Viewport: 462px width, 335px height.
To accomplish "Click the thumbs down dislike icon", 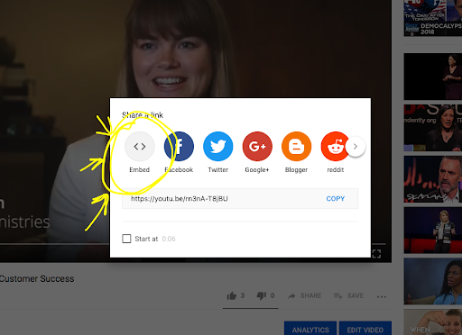I will pos(261,296).
